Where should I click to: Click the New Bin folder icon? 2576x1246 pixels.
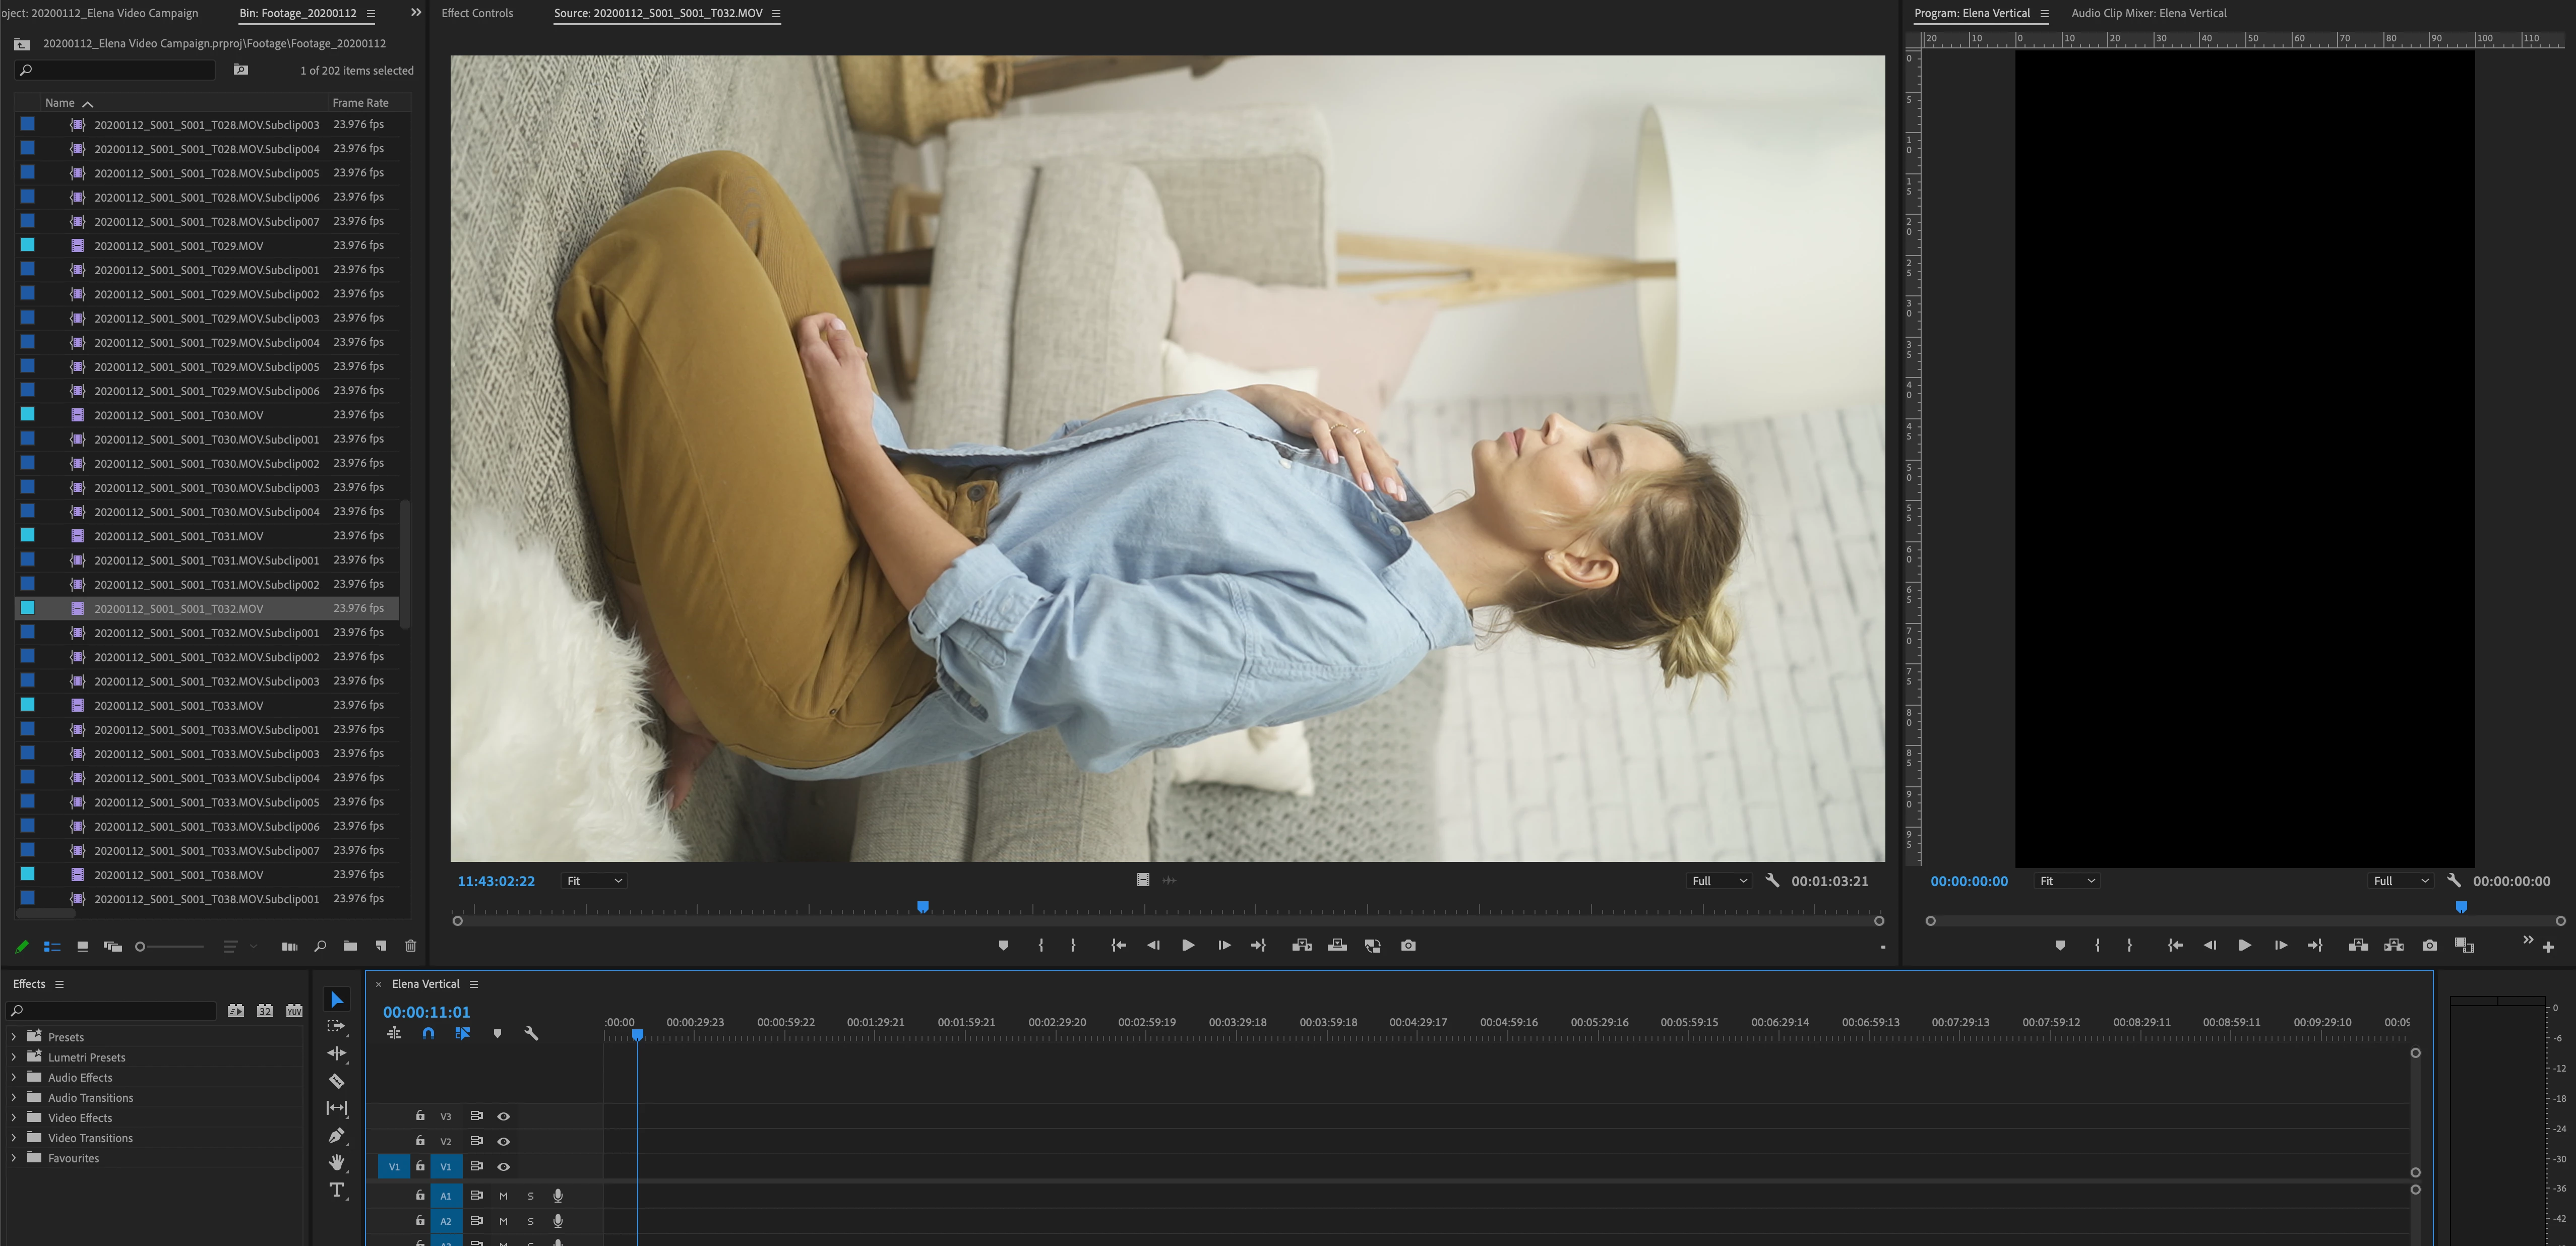pyautogui.click(x=350, y=946)
